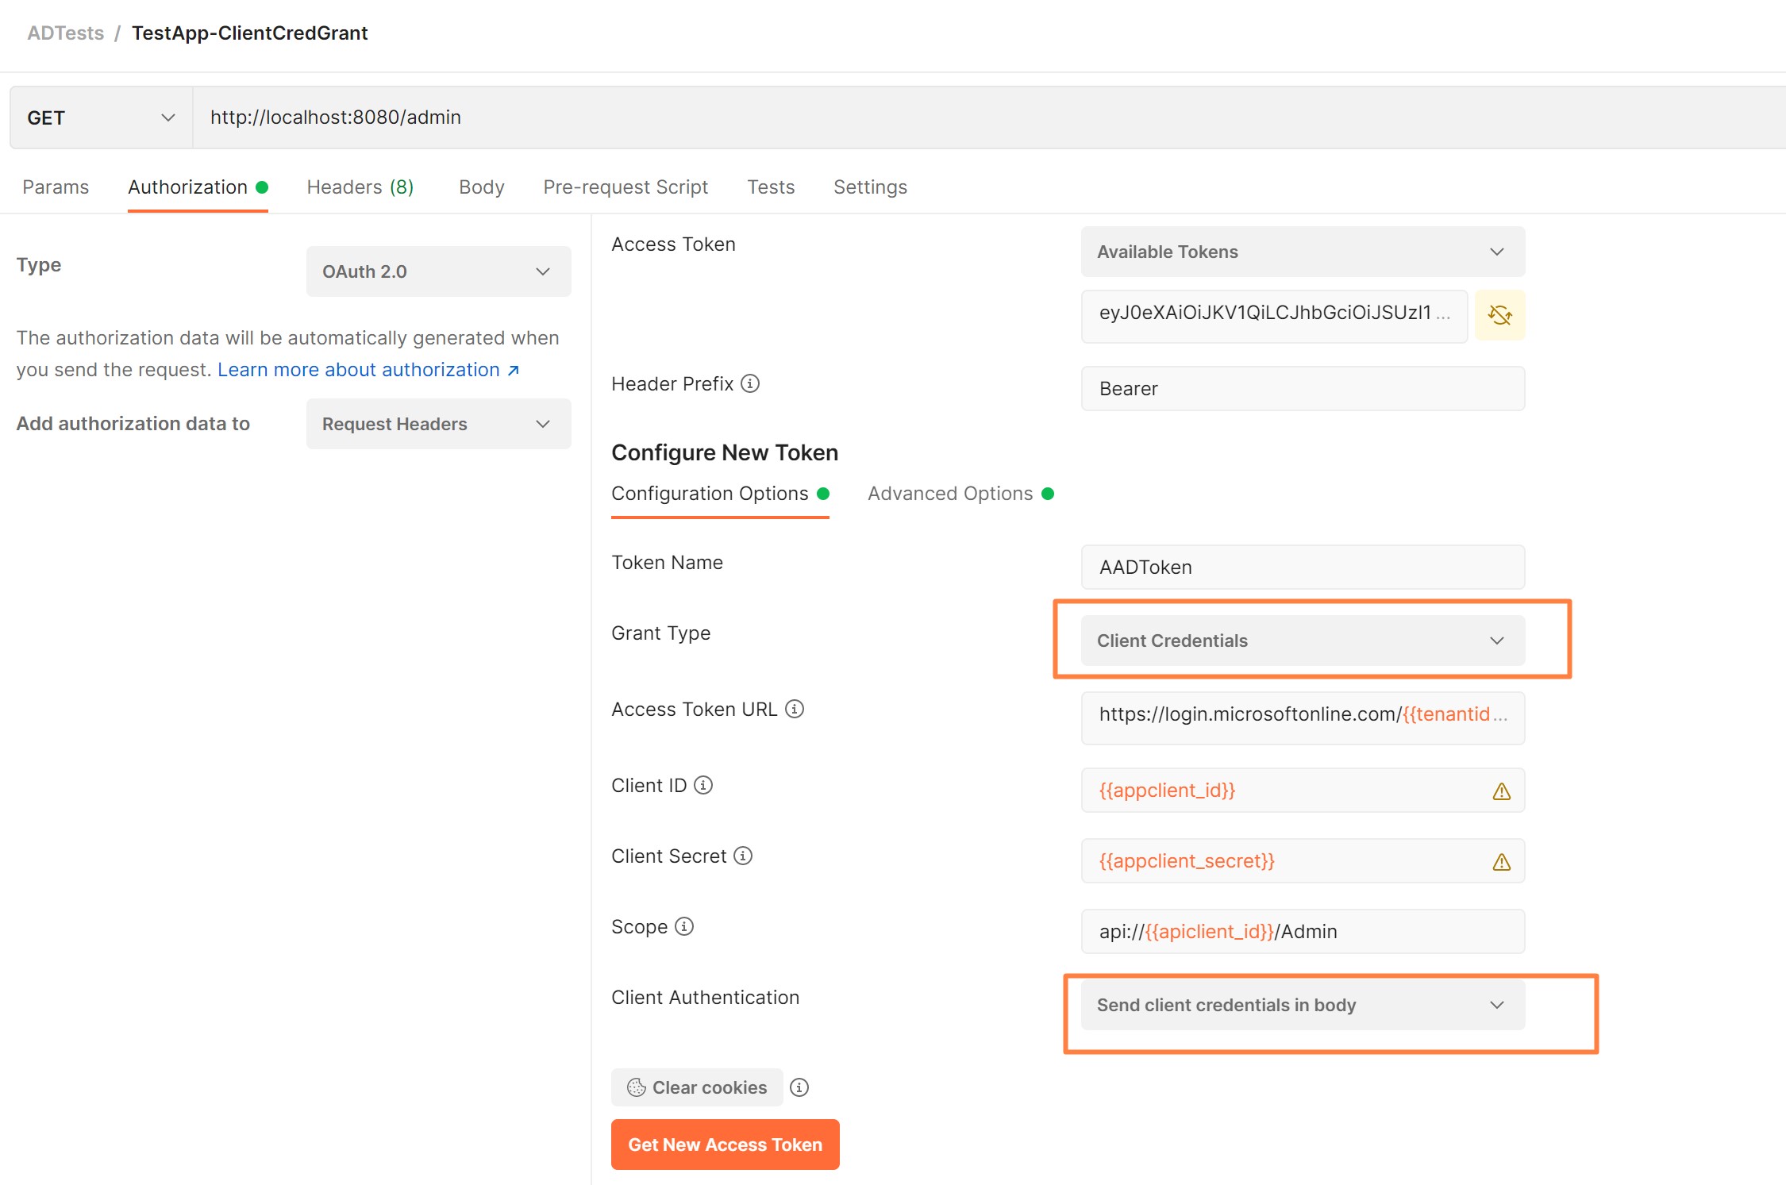Click the info icon next to Scope

pyautogui.click(x=684, y=926)
